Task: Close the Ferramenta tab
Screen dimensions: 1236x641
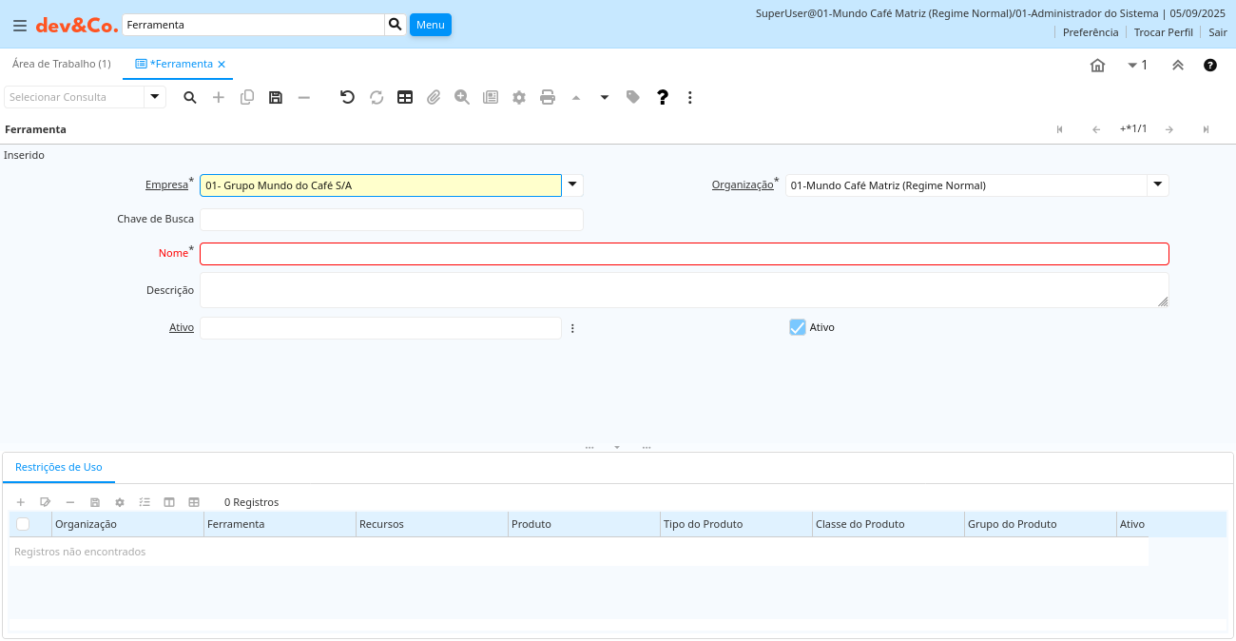Action: [222, 65]
